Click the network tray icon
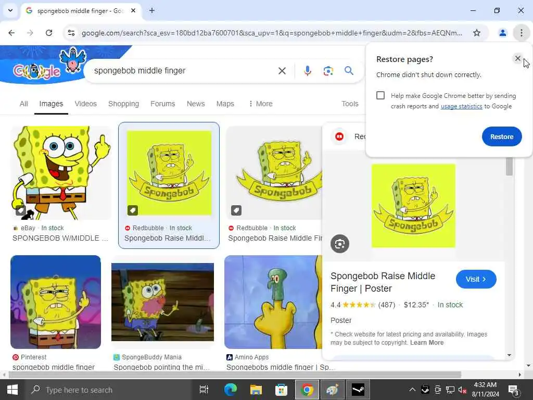This screenshot has height=400, width=533. point(450,390)
